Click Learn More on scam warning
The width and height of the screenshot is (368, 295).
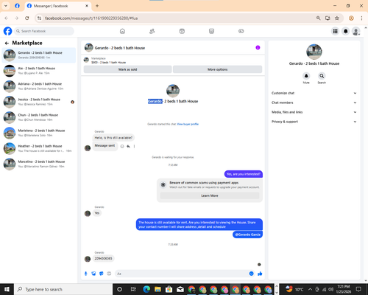210,195
